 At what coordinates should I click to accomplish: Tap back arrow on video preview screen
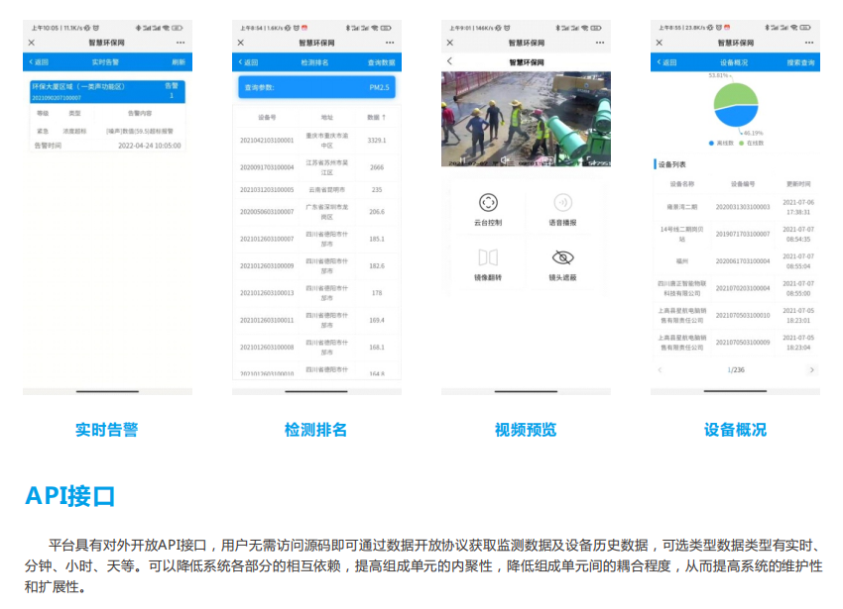pyautogui.click(x=449, y=61)
